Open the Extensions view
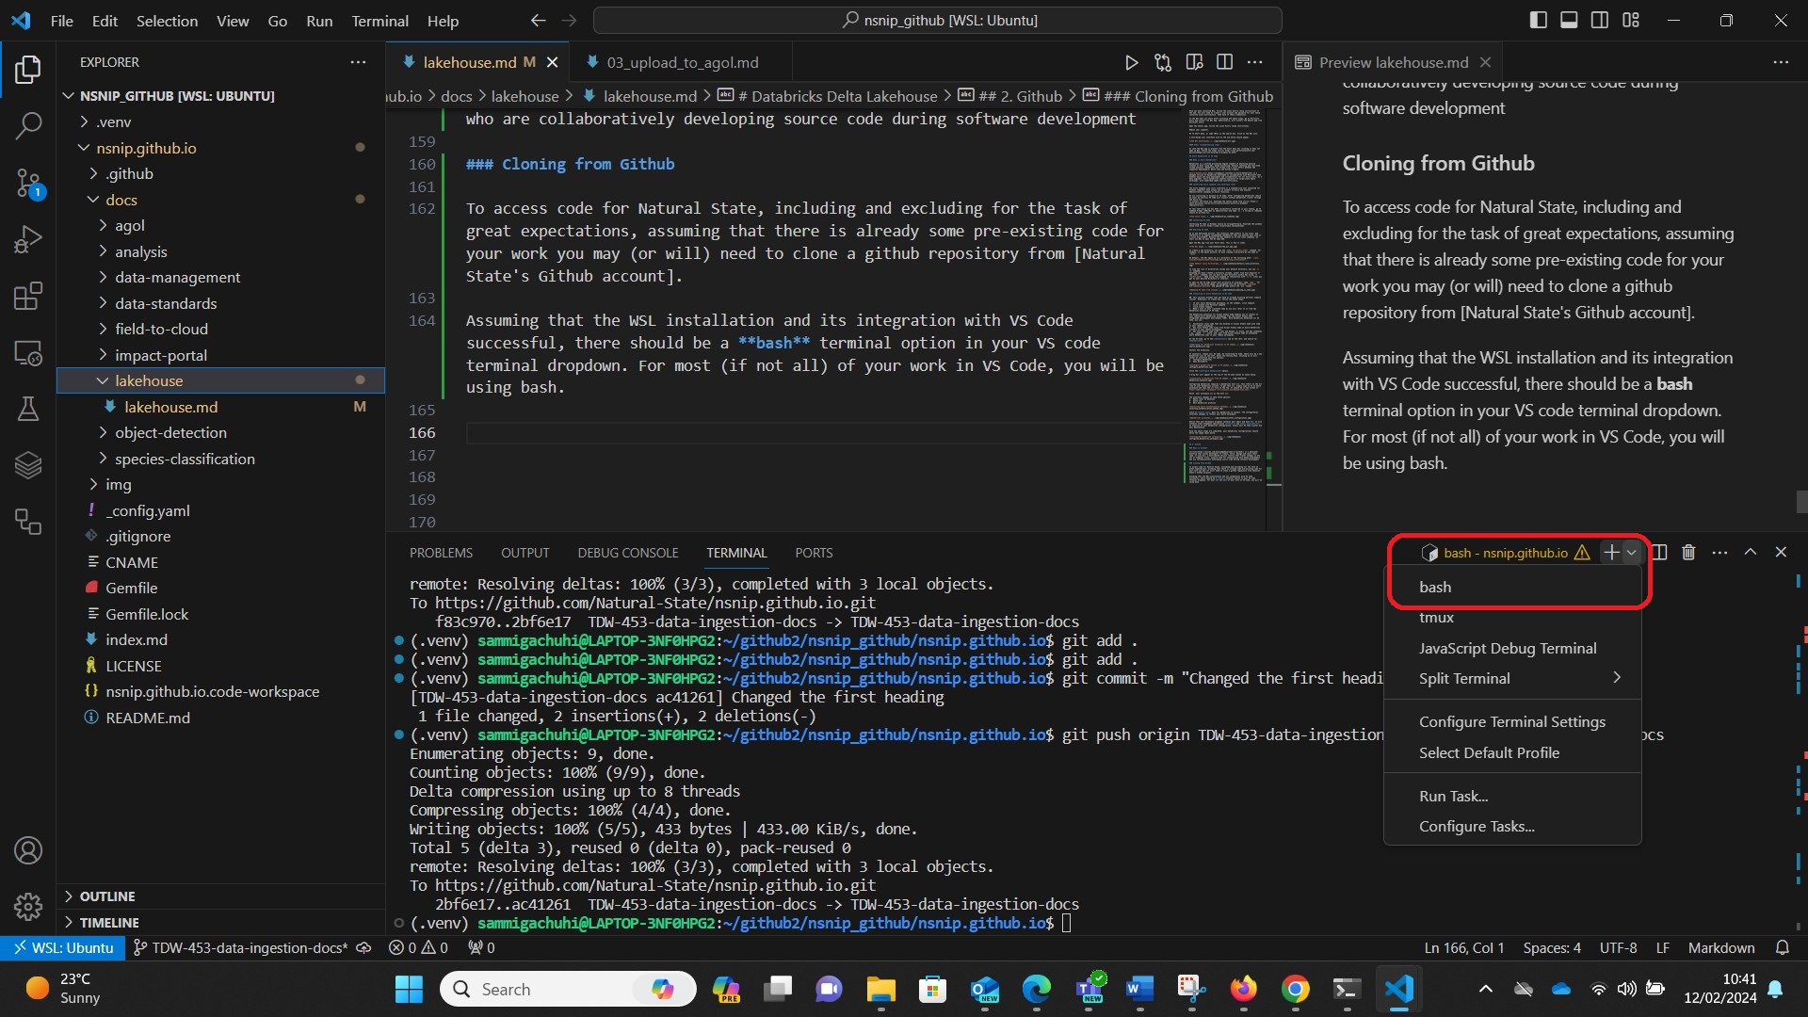 coord(28,296)
